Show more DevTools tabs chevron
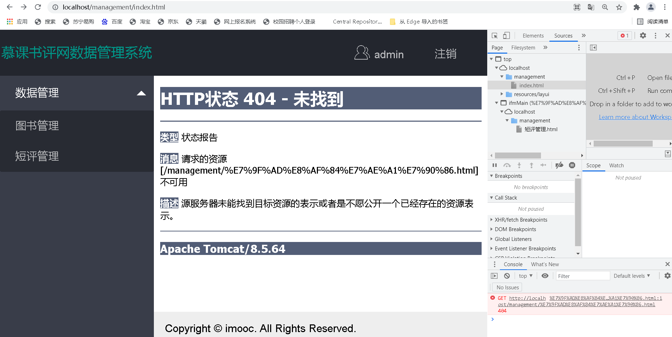 583,35
